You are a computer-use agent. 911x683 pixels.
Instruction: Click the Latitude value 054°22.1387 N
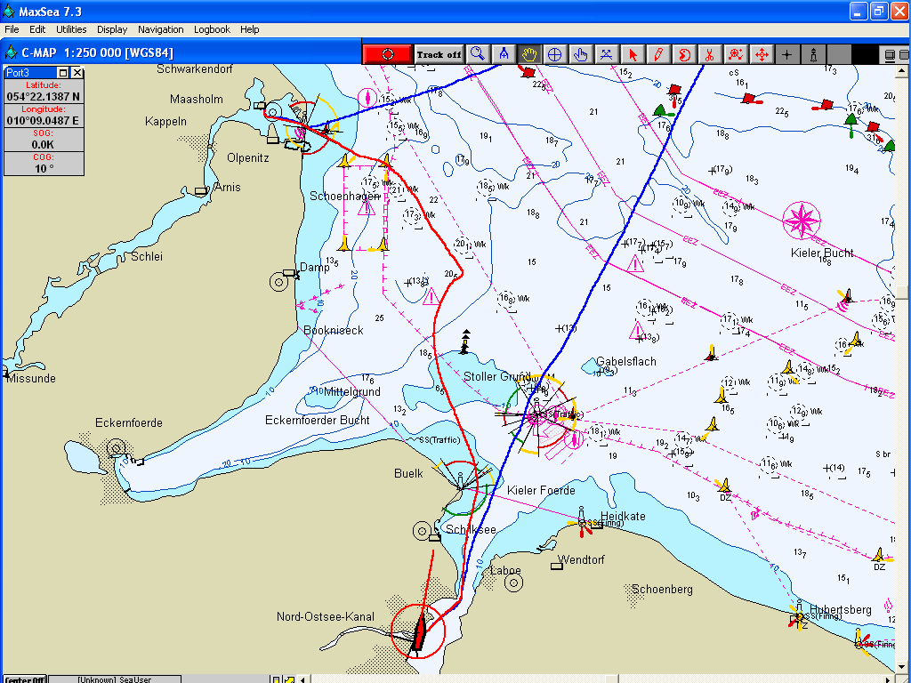coord(44,96)
